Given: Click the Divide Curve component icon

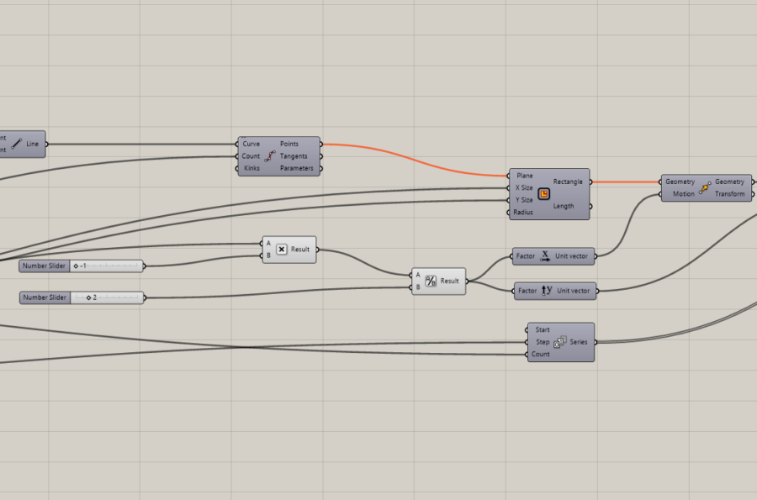Looking at the screenshot, I should tap(270, 155).
